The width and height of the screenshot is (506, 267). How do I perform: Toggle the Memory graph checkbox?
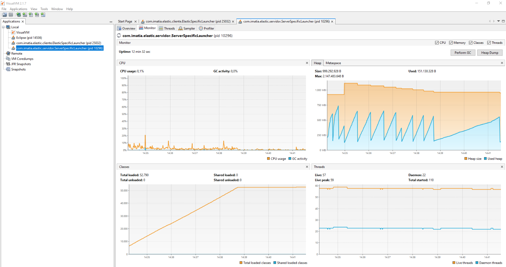[451, 43]
